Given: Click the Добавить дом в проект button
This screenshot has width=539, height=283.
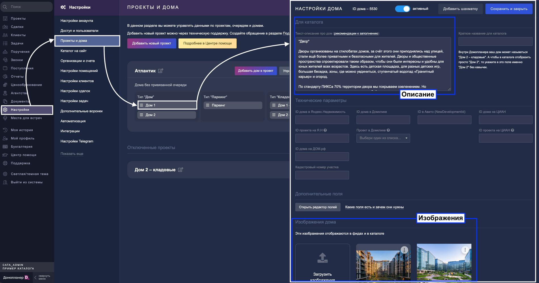Looking at the screenshot, I should 256,71.
